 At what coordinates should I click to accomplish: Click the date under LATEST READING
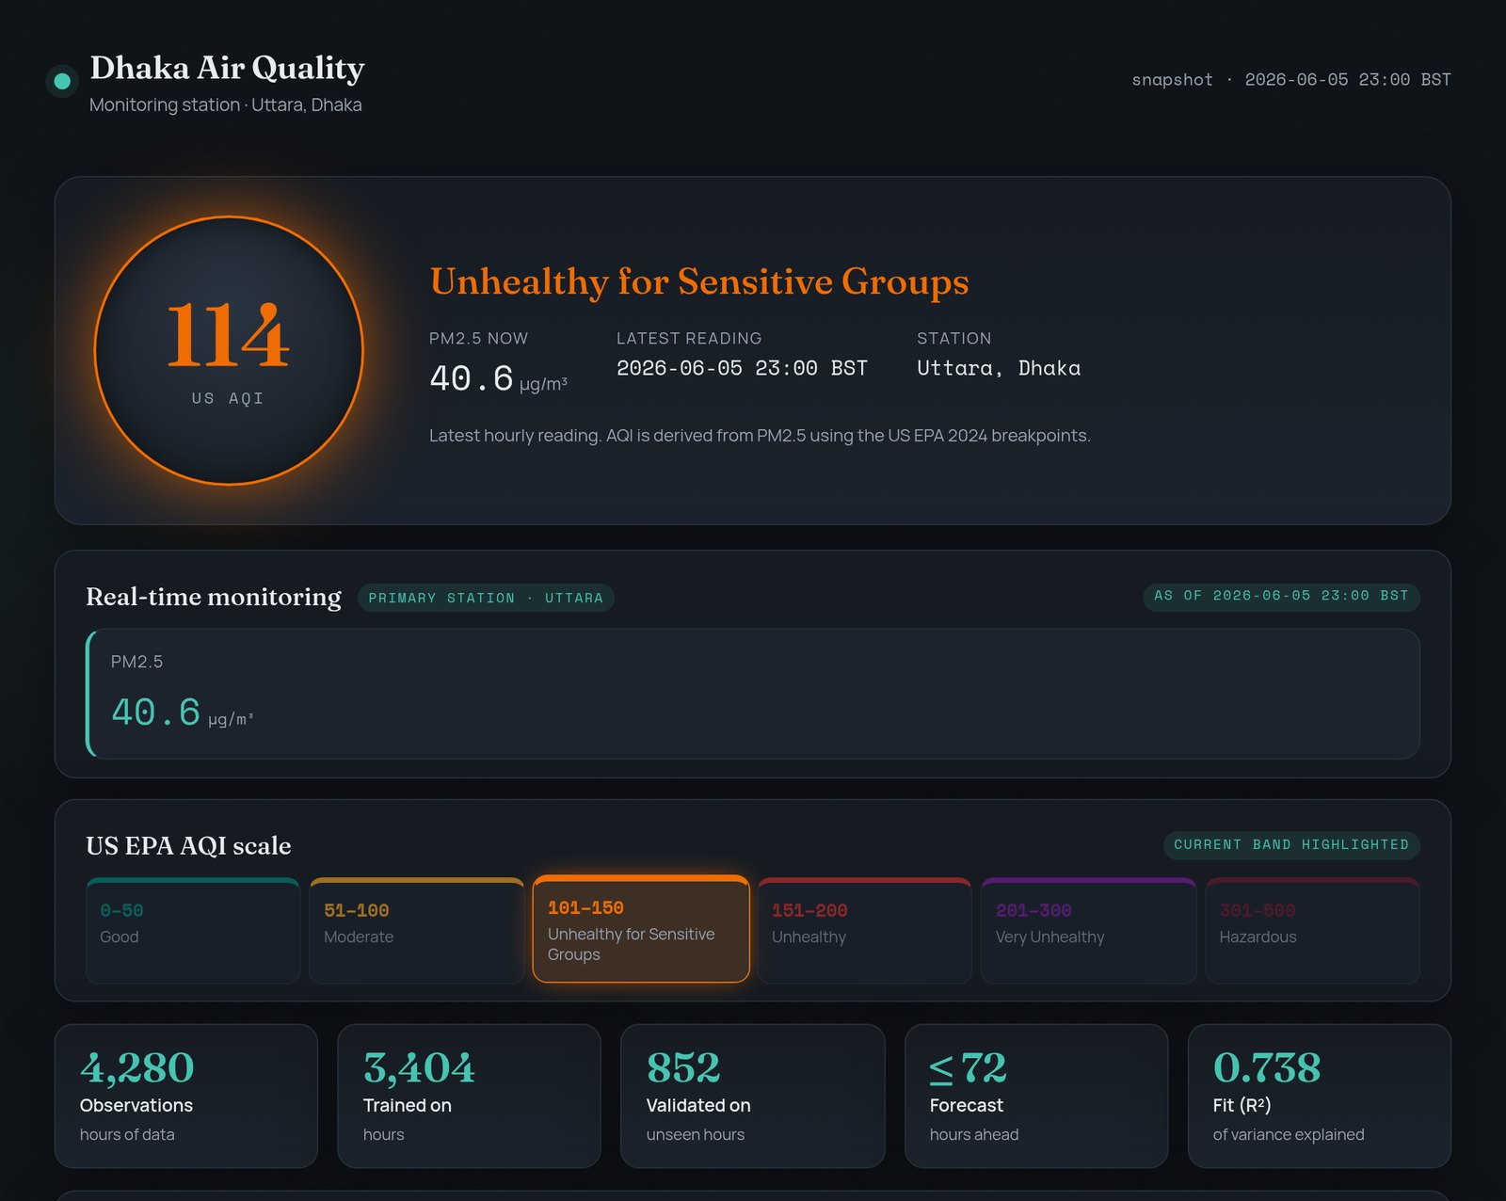(x=742, y=368)
